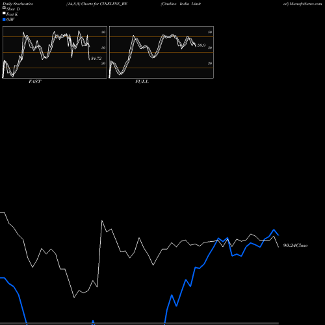Click the Slow D legend swatch
The image size is (325, 325).
(x=4, y=8)
